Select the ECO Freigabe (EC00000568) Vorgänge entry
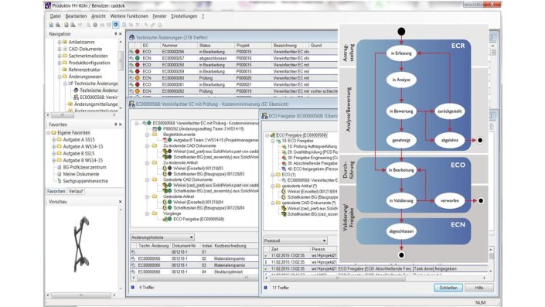The image size is (545, 307). tap(199, 219)
